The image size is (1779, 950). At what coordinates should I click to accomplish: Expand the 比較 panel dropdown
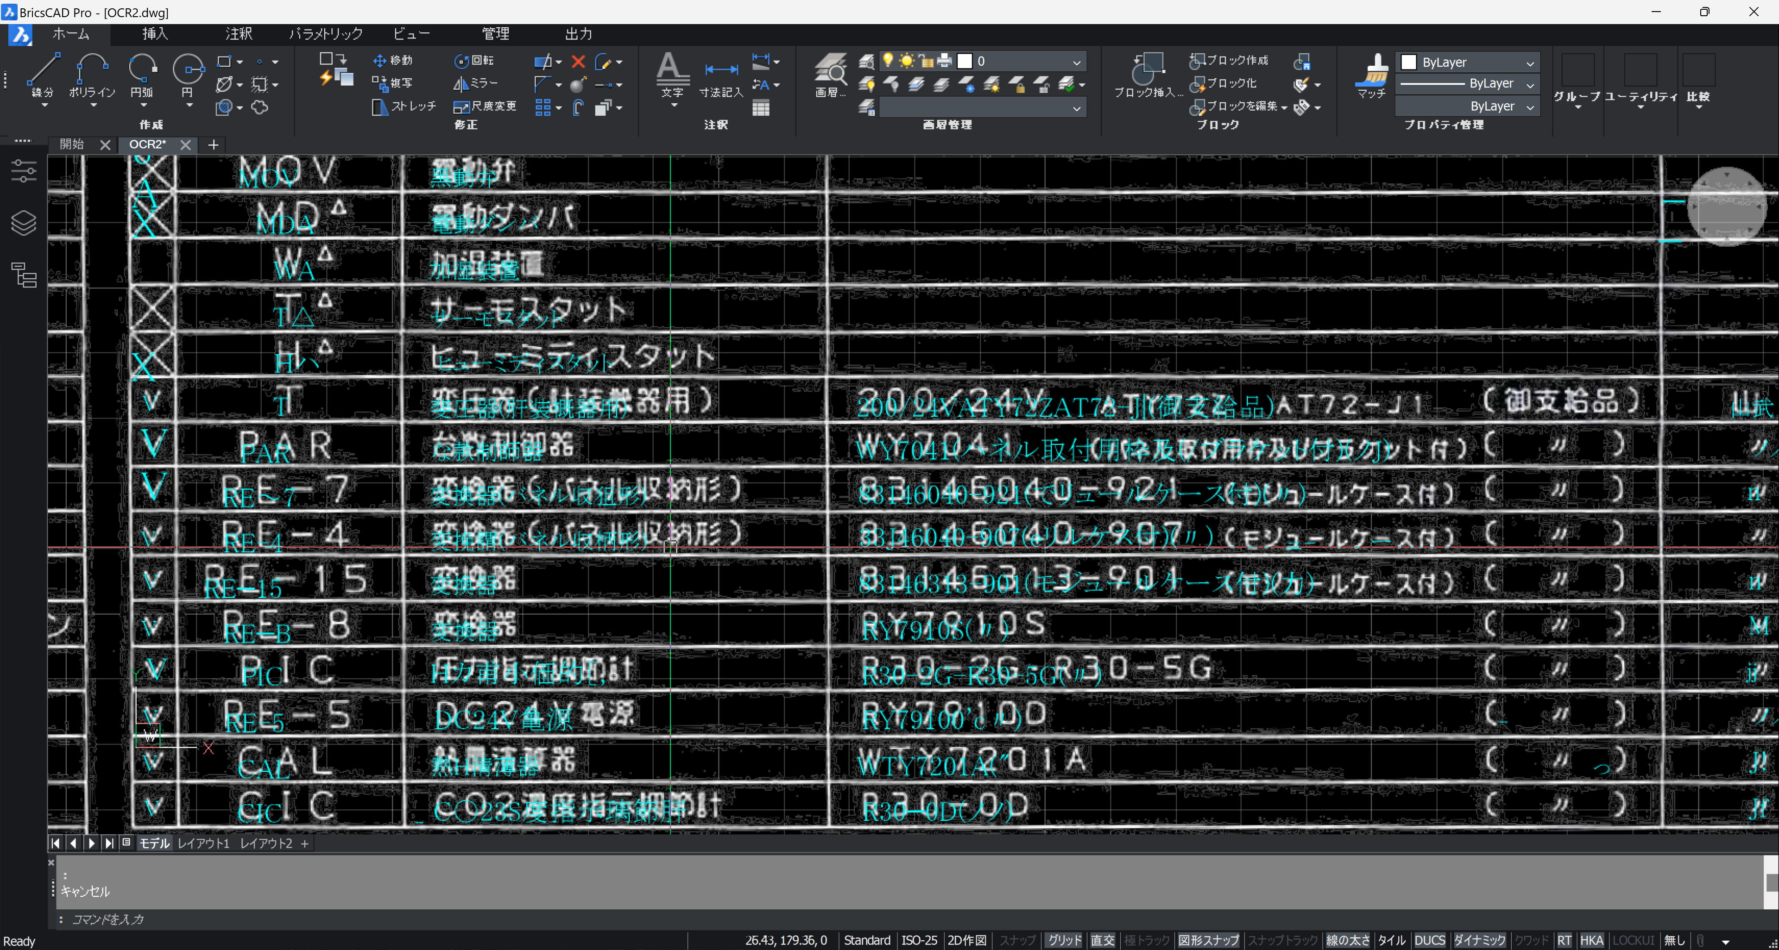click(x=1698, y=107)
